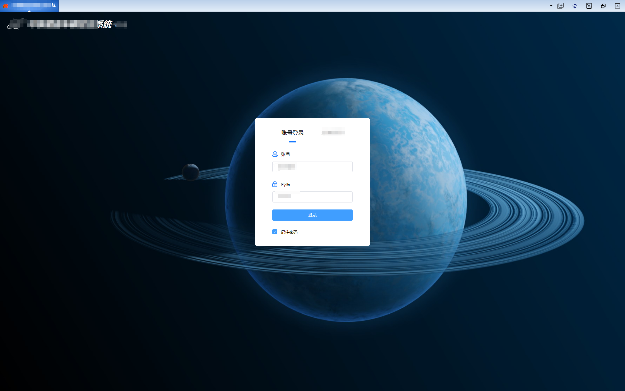Uncheck the 记住密码 checkbox
The width and height of the screenshot is (625, 391).
(275, 232)
